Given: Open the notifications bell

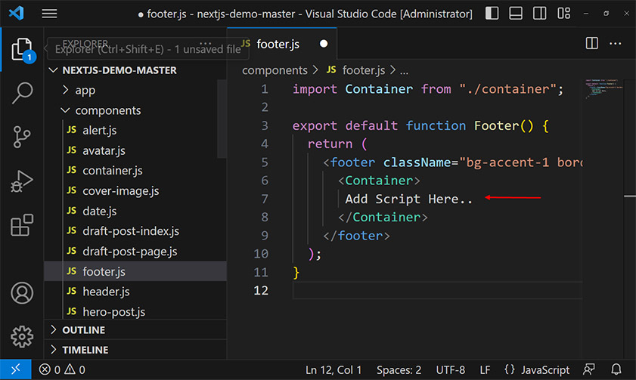Looking at the screenshot, I should (616, 369).
